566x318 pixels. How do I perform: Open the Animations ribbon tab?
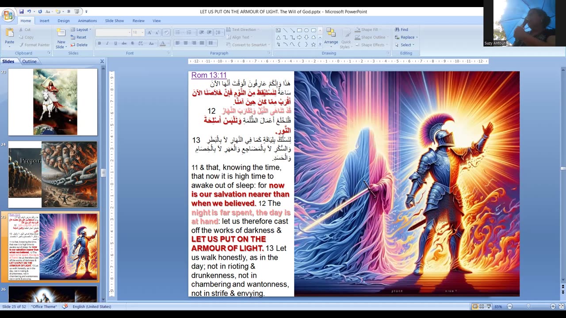pos(88,21)
